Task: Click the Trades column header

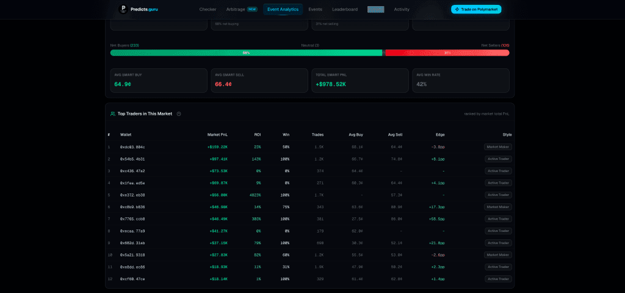Action: point(317,135)
